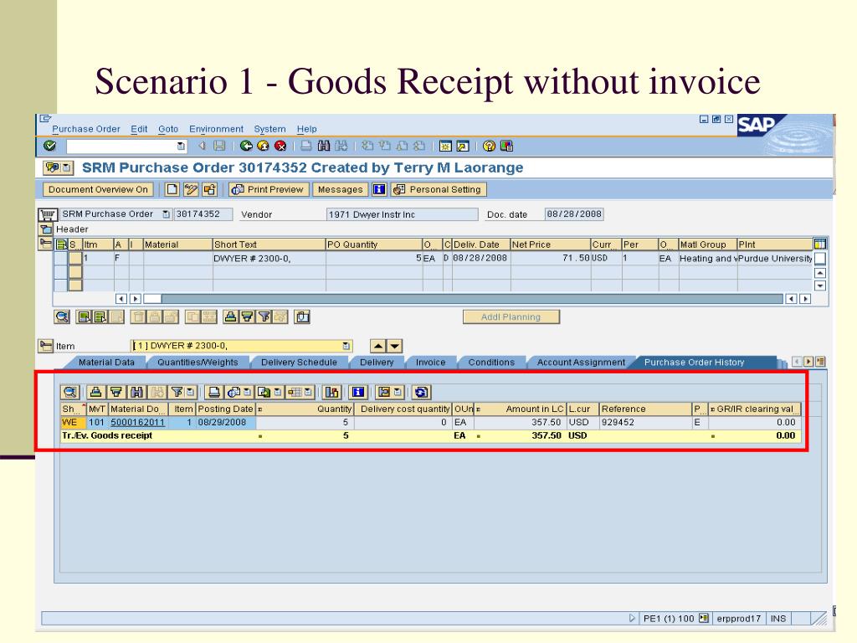Switch to the Material Data tab
Screen dimensions: 857x643
click(106, 362)
